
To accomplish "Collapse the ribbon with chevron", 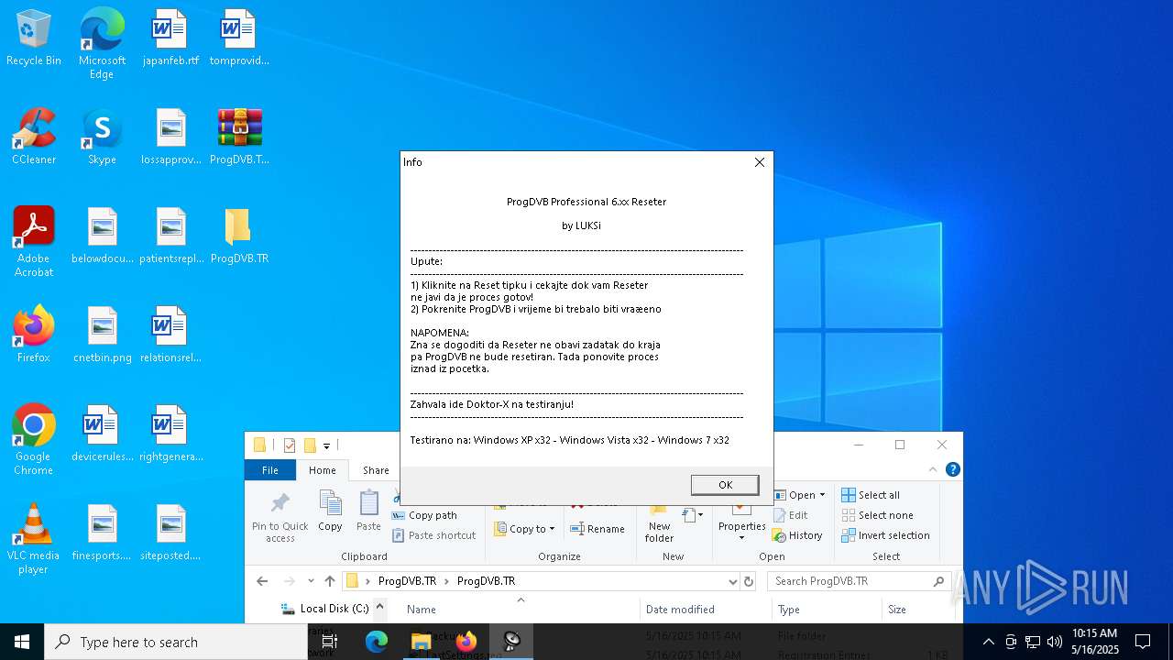I will pos(934,469).
